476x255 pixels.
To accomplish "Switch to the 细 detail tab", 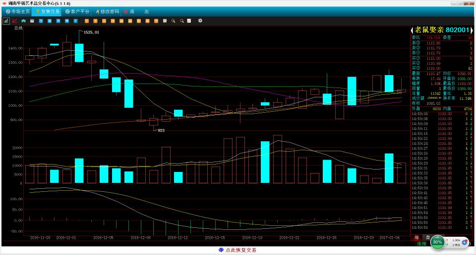I will click(x=417, y=237).
